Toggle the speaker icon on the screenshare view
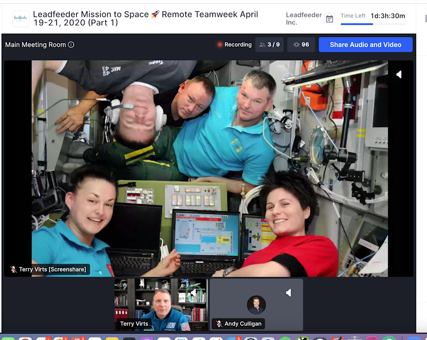The width and height of the screenshot is (427, 340). [399, 75]
